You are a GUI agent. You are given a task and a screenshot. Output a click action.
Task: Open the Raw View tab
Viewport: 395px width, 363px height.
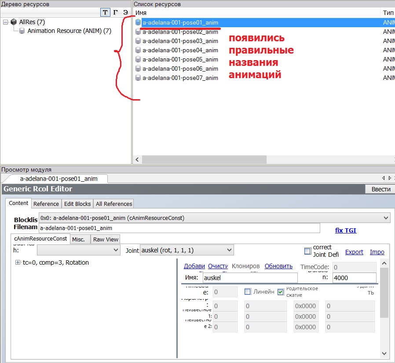(106, 239)
